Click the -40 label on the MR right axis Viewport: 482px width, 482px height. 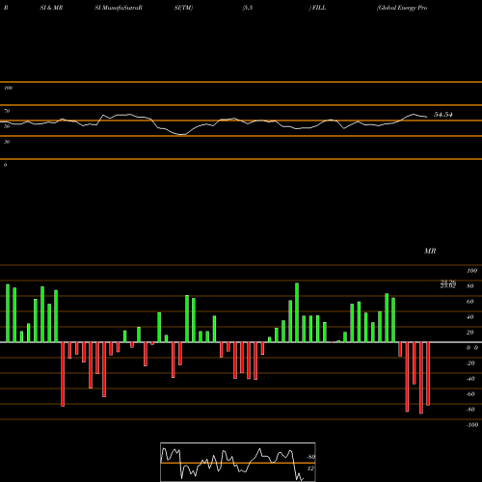[470, 379]
